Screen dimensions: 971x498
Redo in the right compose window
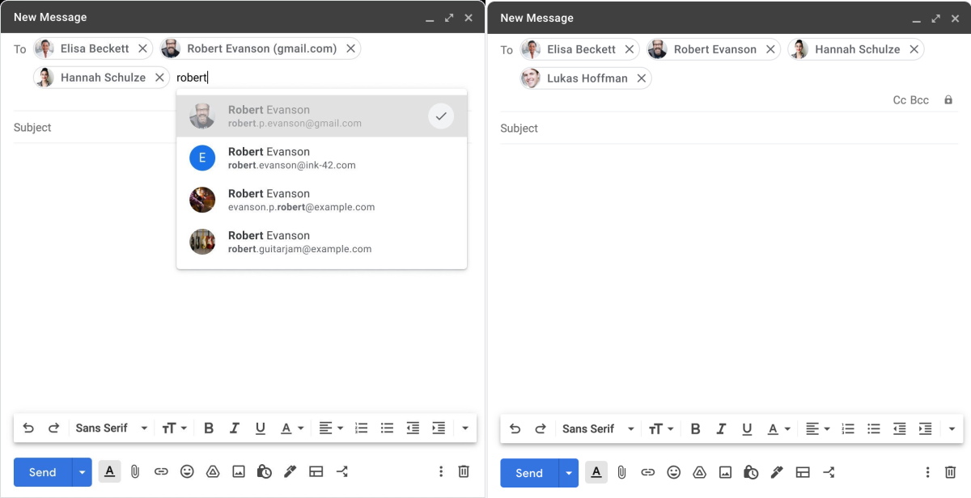(x=541, y=429)
